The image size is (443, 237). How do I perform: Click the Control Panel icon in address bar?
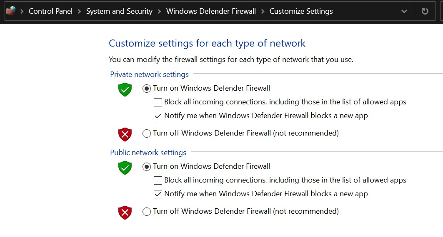[10, 11]
